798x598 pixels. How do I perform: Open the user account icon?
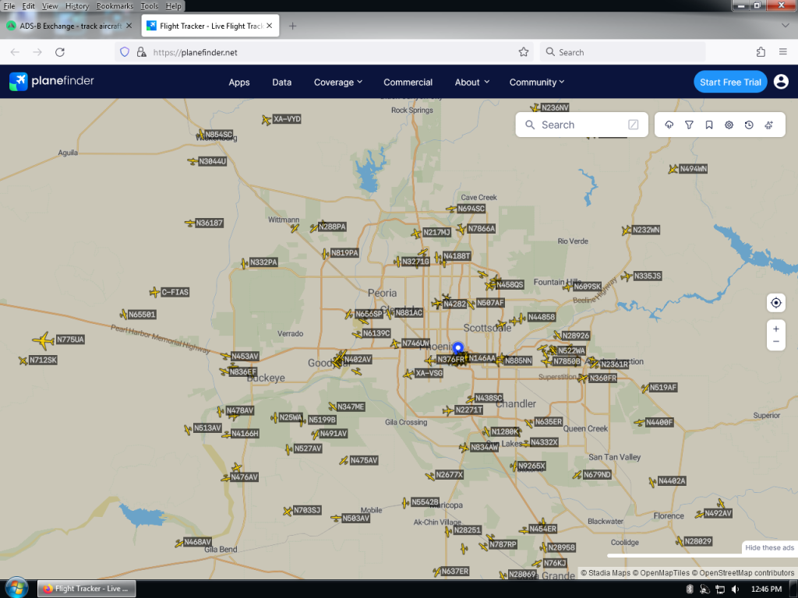click(x=781, y=81)
